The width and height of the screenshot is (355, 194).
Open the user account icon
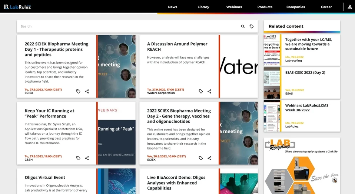click(349, 7)
